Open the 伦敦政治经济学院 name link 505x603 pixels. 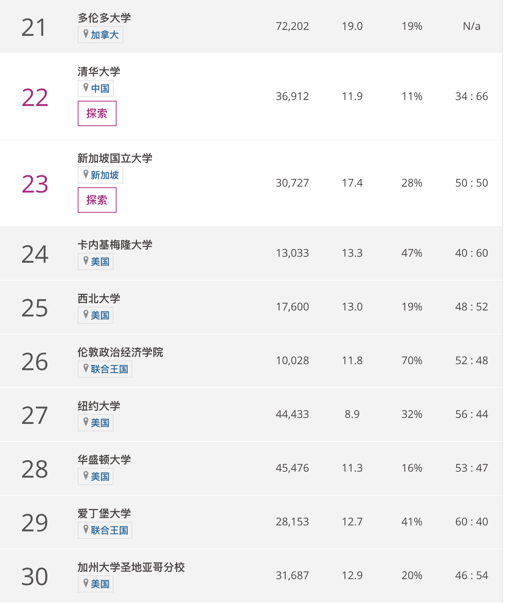(120, 352)
